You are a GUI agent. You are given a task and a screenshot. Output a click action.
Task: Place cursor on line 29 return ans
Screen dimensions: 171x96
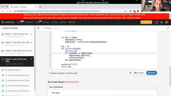coord(66,67)
